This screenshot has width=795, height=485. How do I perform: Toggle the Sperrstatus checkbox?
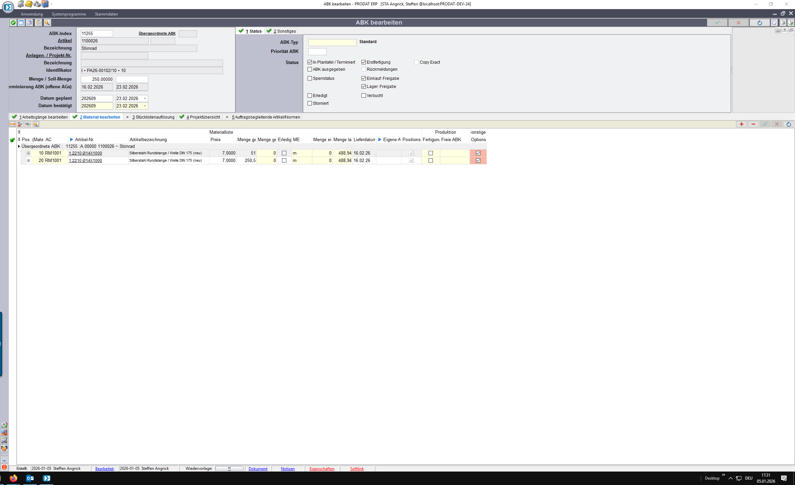point(310,78)
